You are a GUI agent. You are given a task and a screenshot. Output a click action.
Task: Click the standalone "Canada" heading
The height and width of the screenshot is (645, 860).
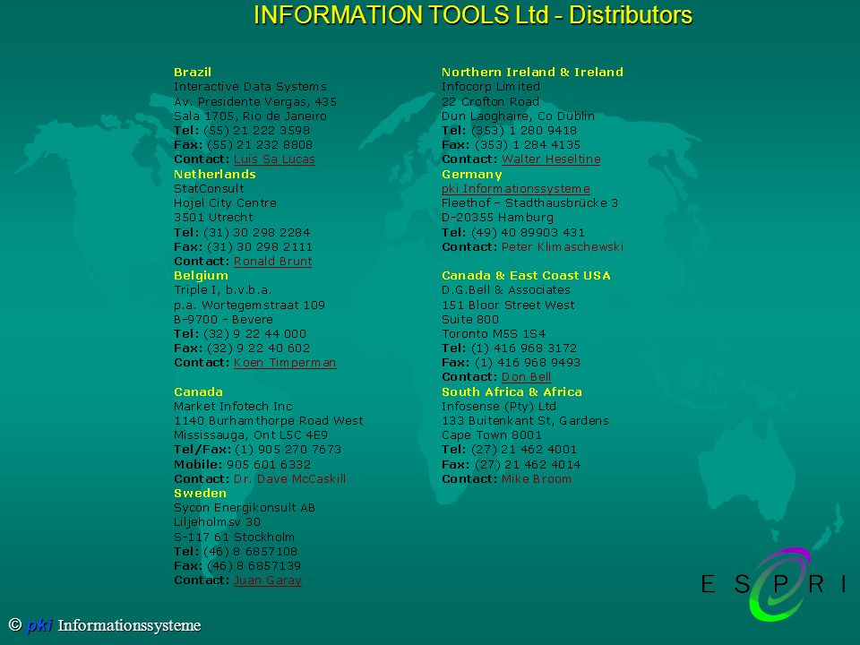click(198, 392)
